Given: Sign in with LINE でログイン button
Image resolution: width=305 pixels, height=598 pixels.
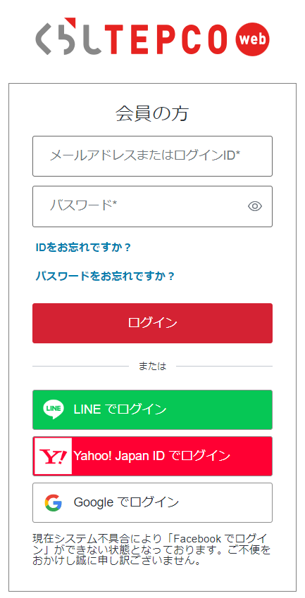Looking at the screenshot, I should (152, 409).
